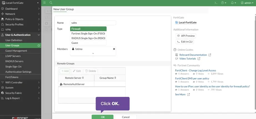Image resolution: width=256 pixels, height=119 pixels.
Task: Expand Policy & Objects menu
Action: [21, 19]
